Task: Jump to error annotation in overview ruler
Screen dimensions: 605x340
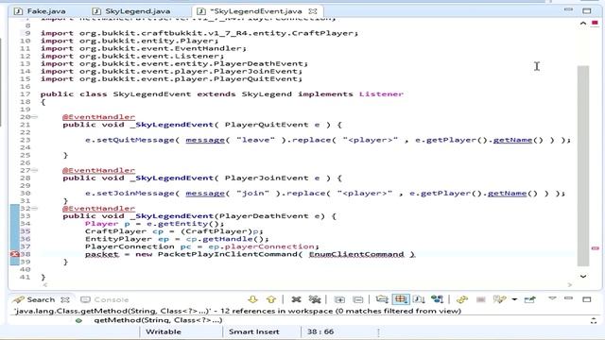Action: pos(595,248)
